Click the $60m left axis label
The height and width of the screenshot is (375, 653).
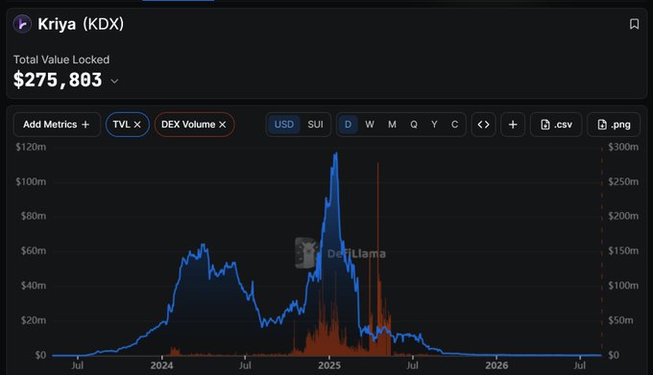[34, 250]
